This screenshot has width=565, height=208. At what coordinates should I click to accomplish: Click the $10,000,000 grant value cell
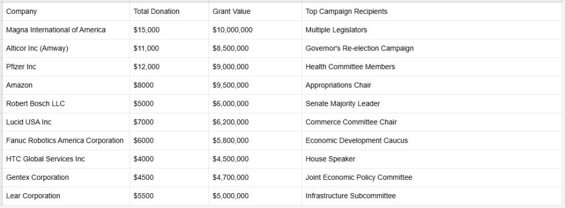255,30
